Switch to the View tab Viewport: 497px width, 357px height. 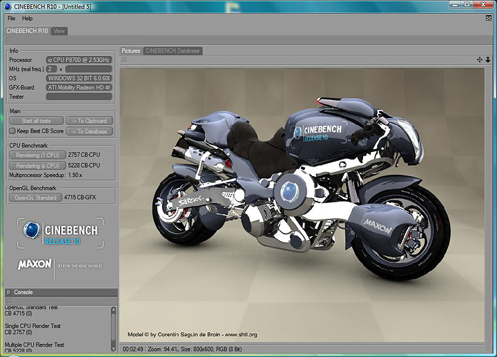59,31
